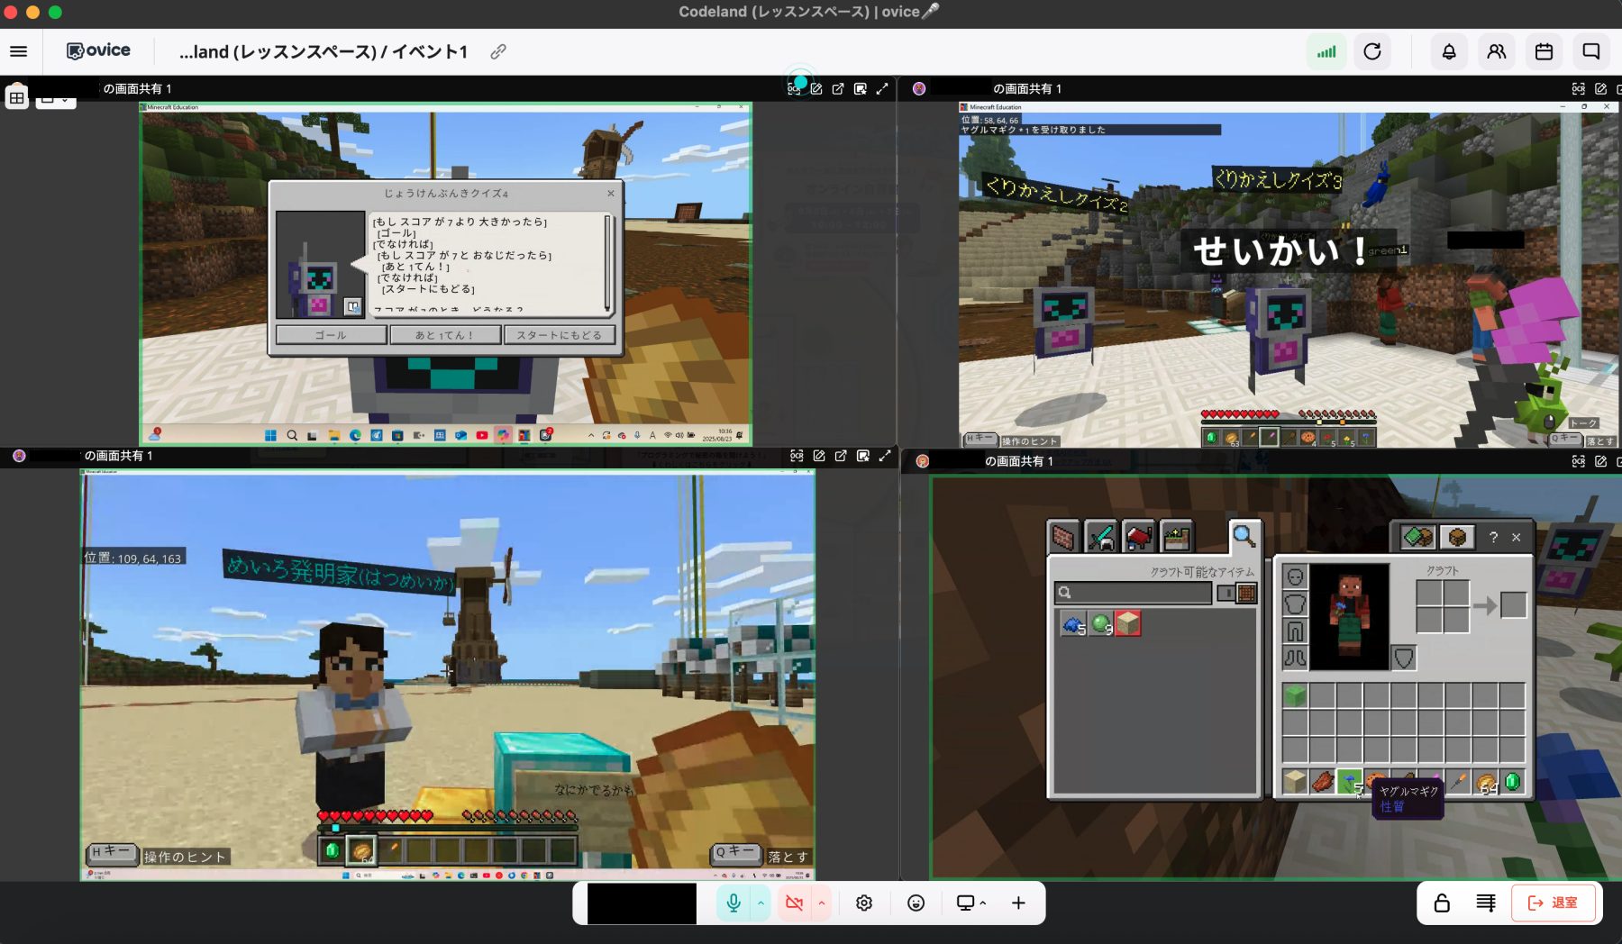This screenshot has width=1622, height=944.
Task: Click the quiz dialog text scrollbar
Action: tap(608, 262)
